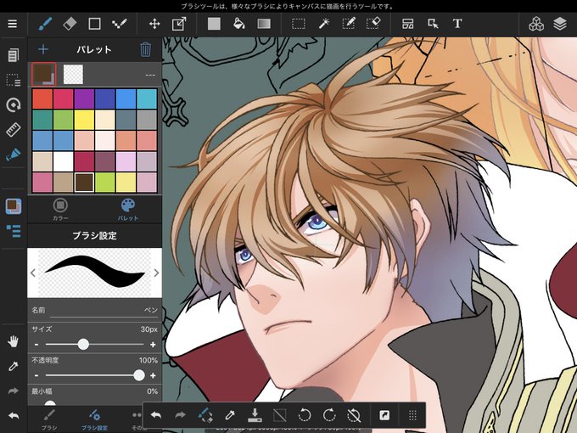The width and height of the screenshot is (577, 433).
Task: Select the panel Divide tool
Action: pyautogui.click(x=408, y=25)
